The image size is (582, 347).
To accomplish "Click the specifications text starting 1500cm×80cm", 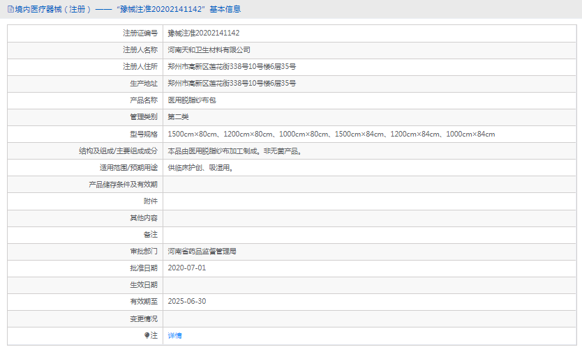I will 331,134.
